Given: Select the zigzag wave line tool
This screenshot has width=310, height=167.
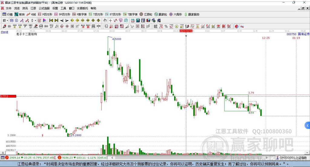Looking at the screenshot, I should point(133,27).
